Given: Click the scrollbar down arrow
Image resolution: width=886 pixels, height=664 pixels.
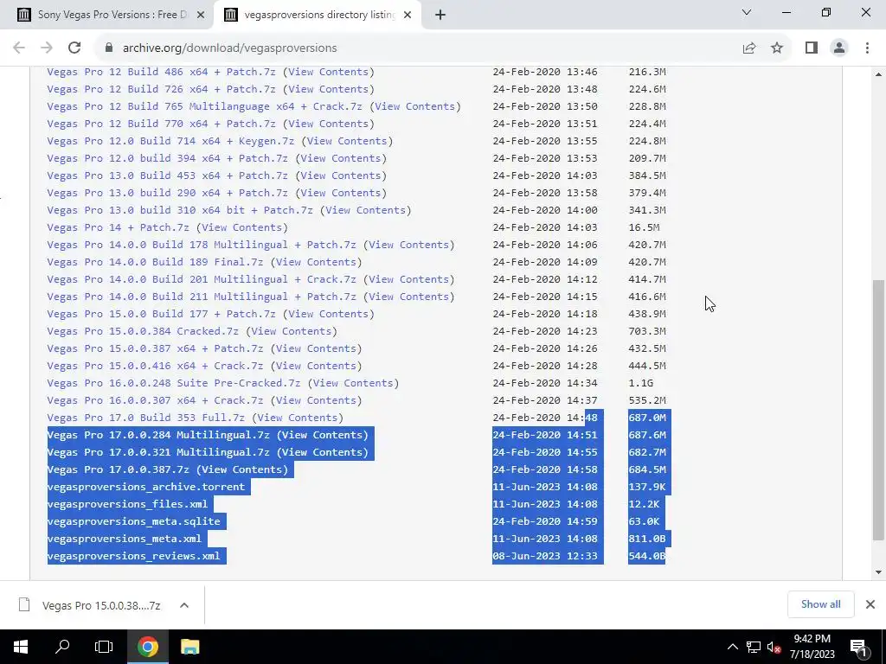Looking at the screenshot, I should click(x=878, y=572).
